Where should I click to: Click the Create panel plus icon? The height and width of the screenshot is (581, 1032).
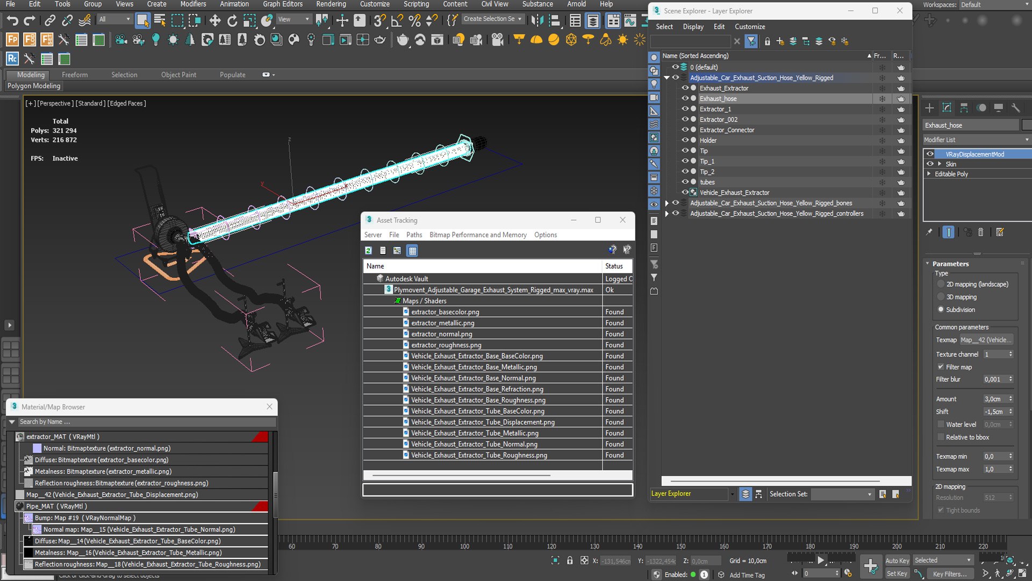(x=929, y=108)
